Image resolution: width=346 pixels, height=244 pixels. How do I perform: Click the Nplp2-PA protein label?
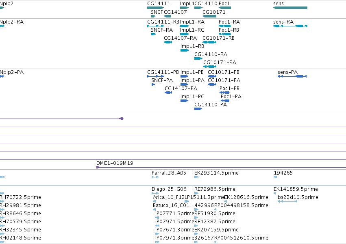(x=12, y=72)
